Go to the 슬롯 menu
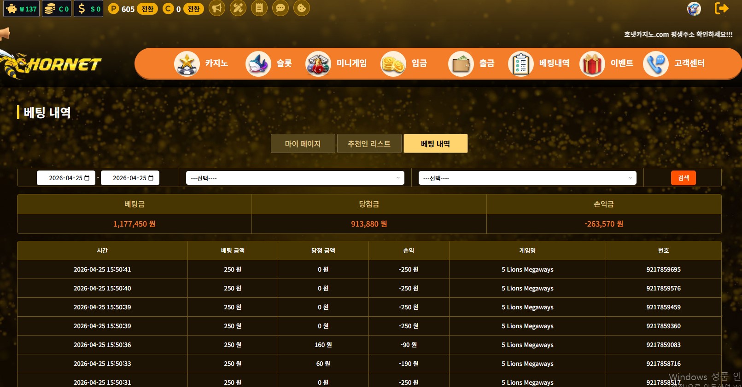 pos(269,63)
